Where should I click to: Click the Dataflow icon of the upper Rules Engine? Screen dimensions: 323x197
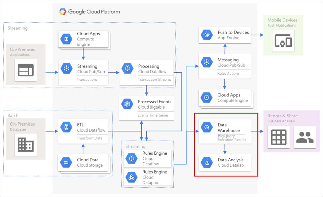[132, 158]
